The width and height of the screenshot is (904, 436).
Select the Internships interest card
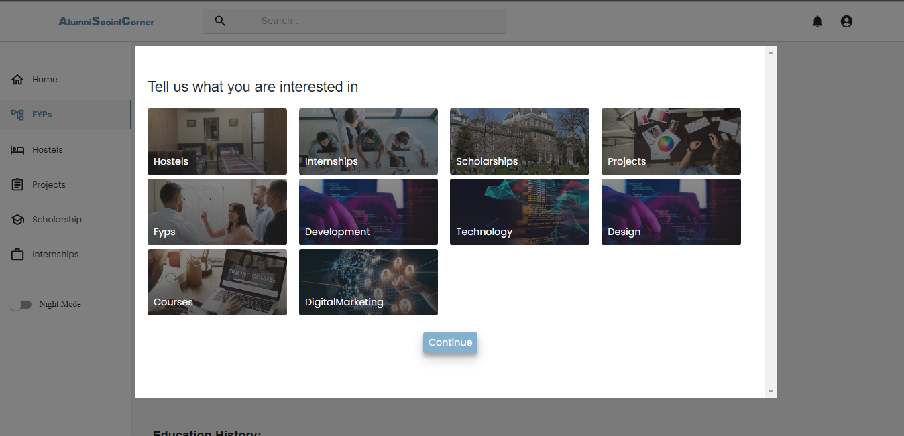pos(368,141)
